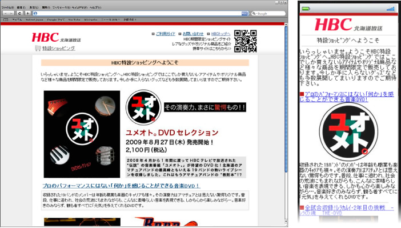Click the RSS badge in address bar
This screenshot has width=401, height=228.
(244, 13)
